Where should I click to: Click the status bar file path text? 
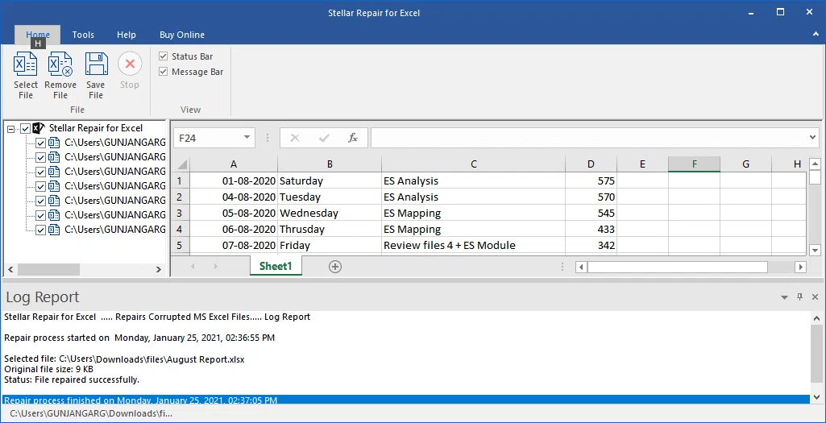90,413
